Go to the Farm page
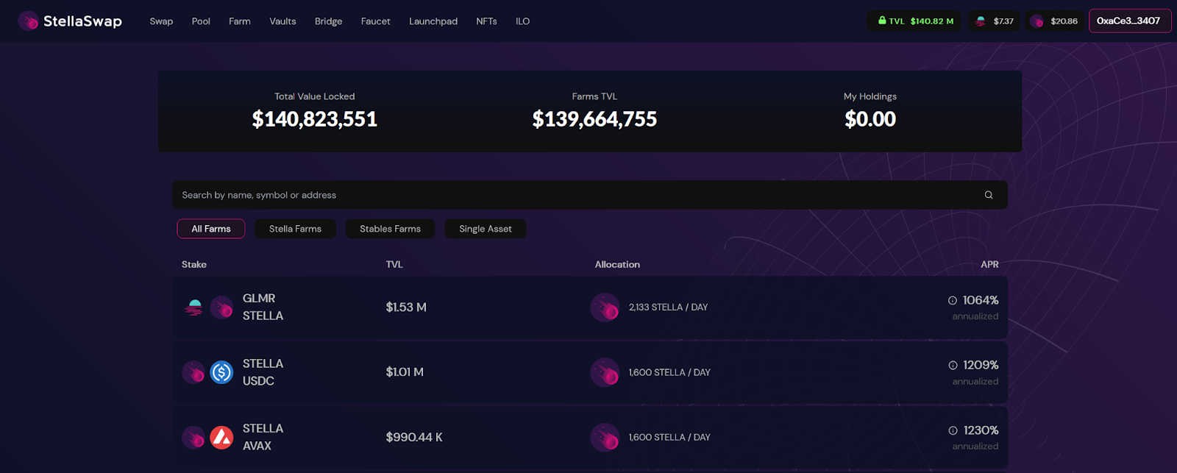The height and width of the screenshot is (473, 1177). (240, 21)
